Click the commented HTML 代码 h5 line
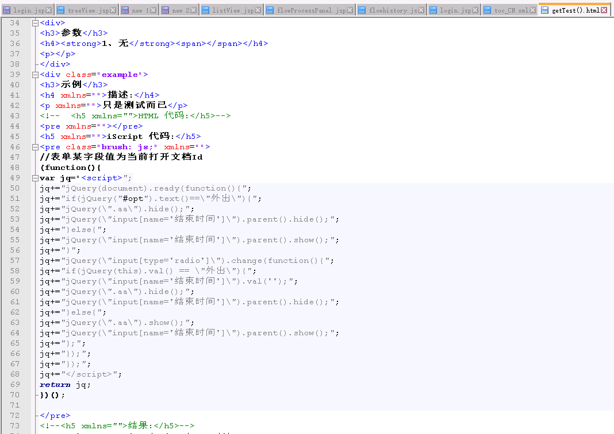 (136, 116)
